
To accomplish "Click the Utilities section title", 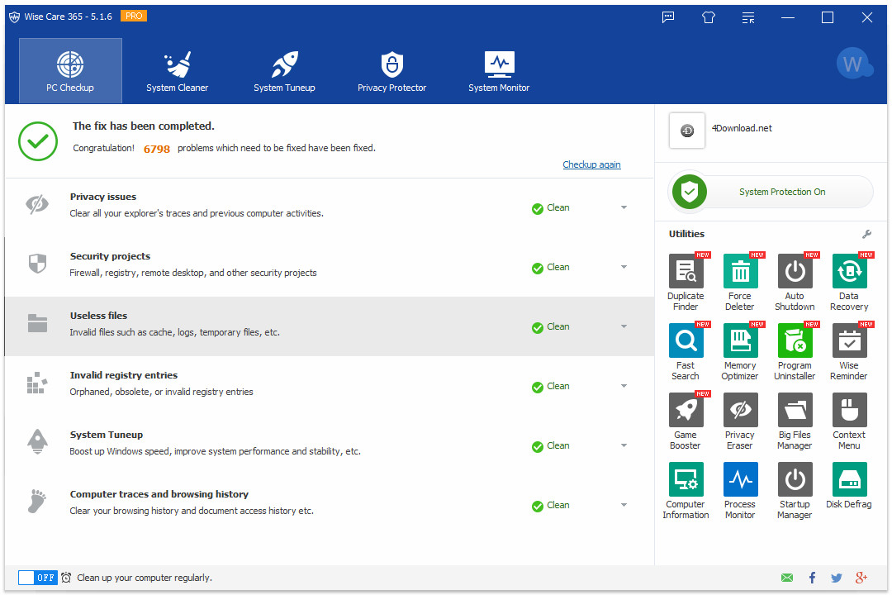I will (686, 234).
